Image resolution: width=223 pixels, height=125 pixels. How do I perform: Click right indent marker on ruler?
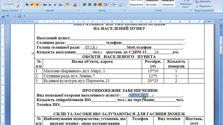(x=204, y=22)
